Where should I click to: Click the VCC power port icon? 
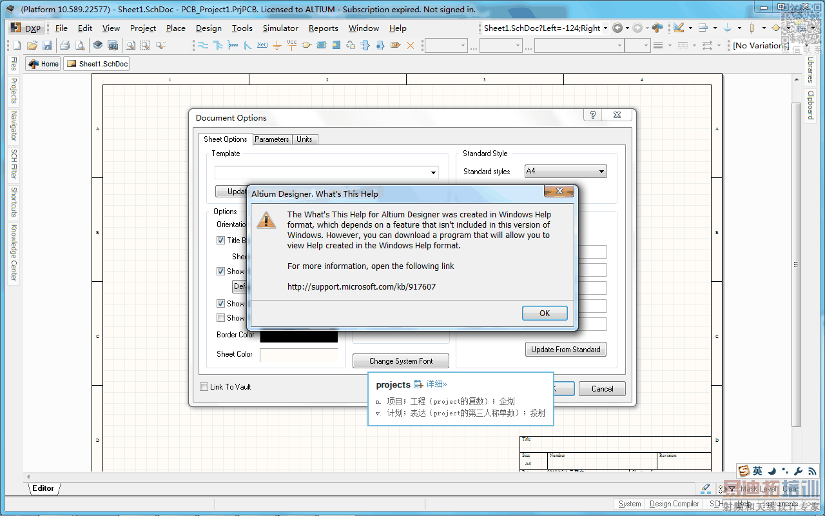[291, 45]
